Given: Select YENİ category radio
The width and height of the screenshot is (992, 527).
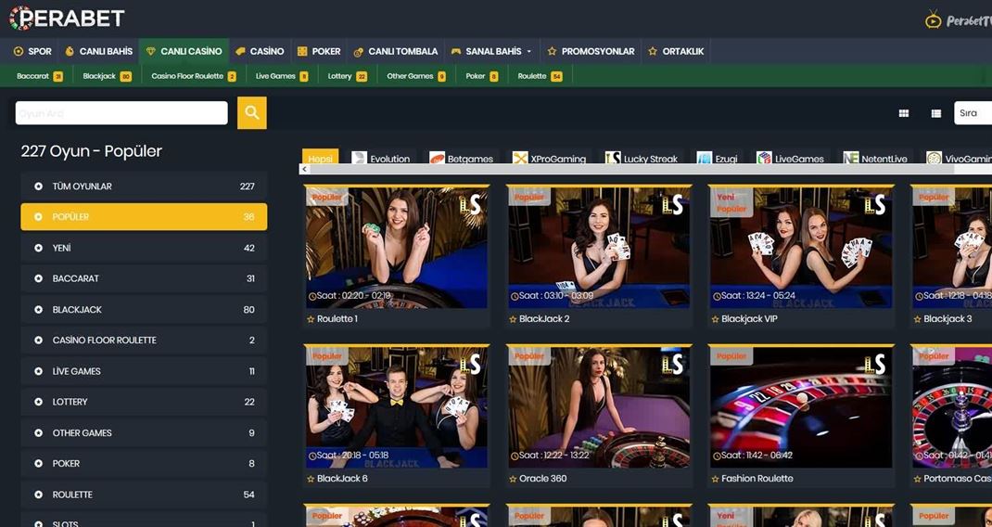Looking at the screenshot, I should pyautogui.click(x=39, y=248).
